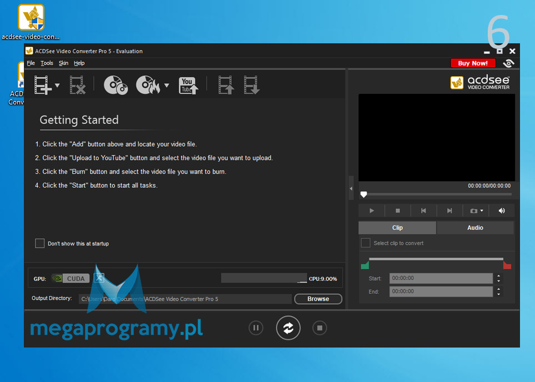Open the Tools menu
This screenshot has height=382, width=535.
[x=47, y=63]
